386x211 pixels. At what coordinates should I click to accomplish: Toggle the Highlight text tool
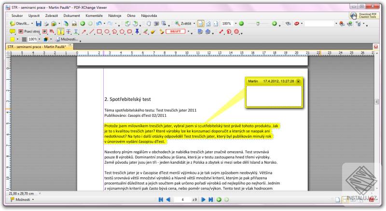click(61, 31)
